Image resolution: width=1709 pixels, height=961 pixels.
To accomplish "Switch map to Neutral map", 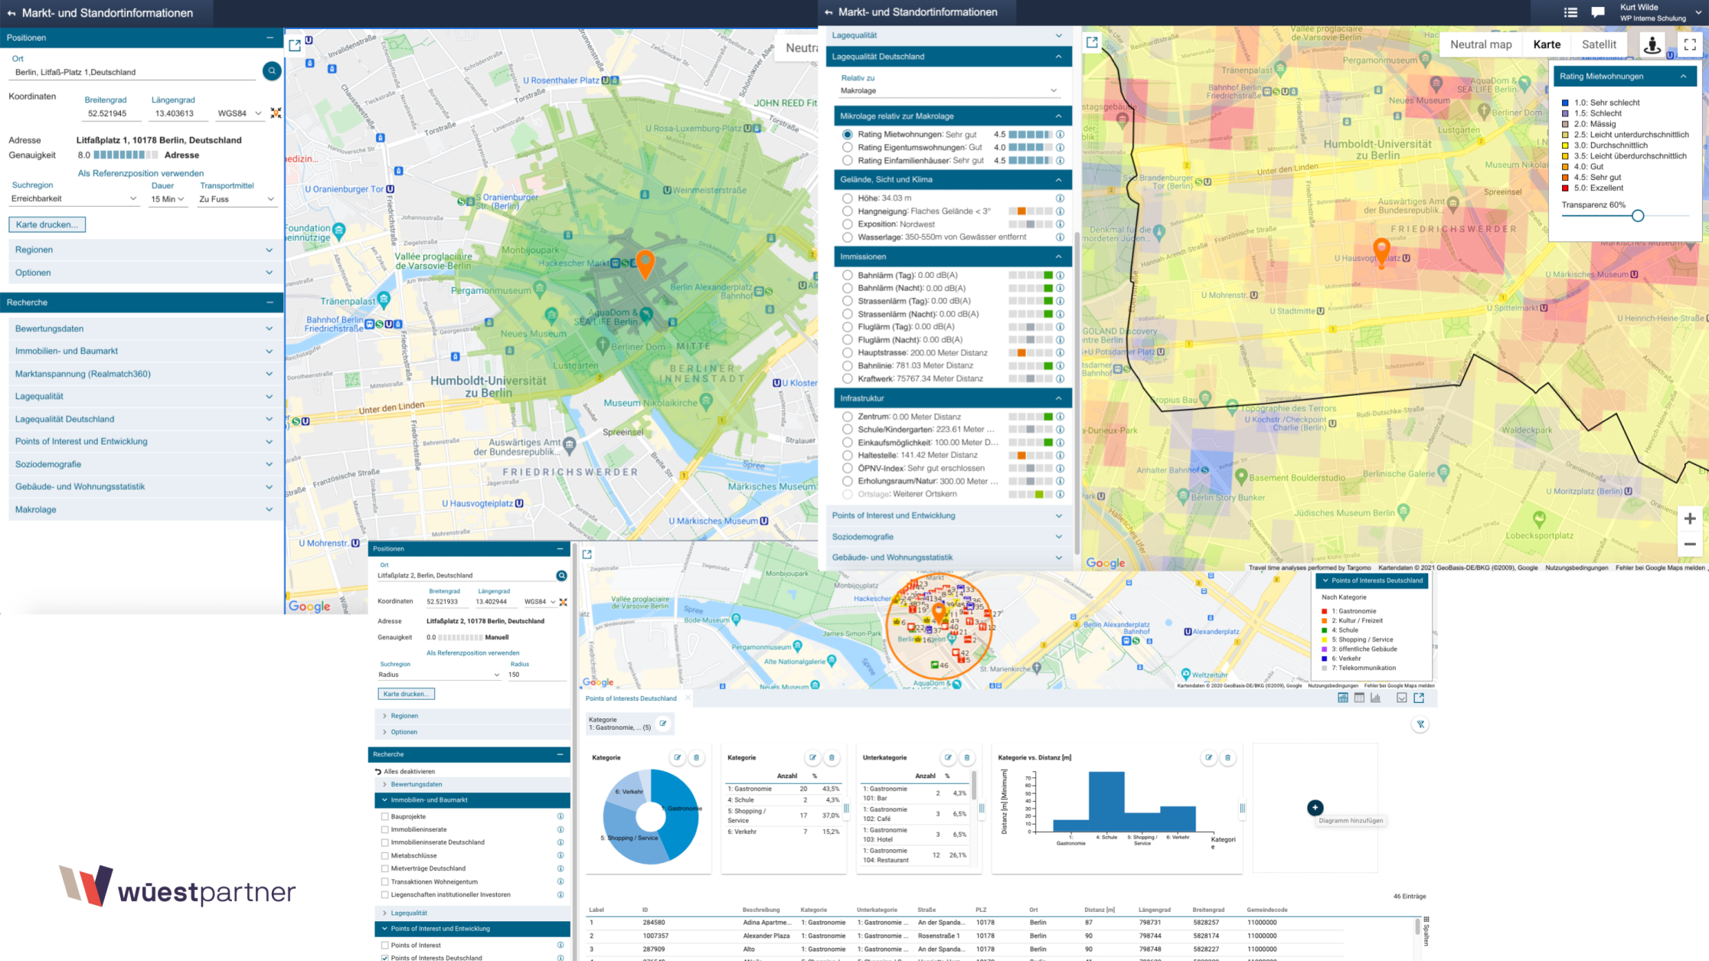I will coord(1481,44).
